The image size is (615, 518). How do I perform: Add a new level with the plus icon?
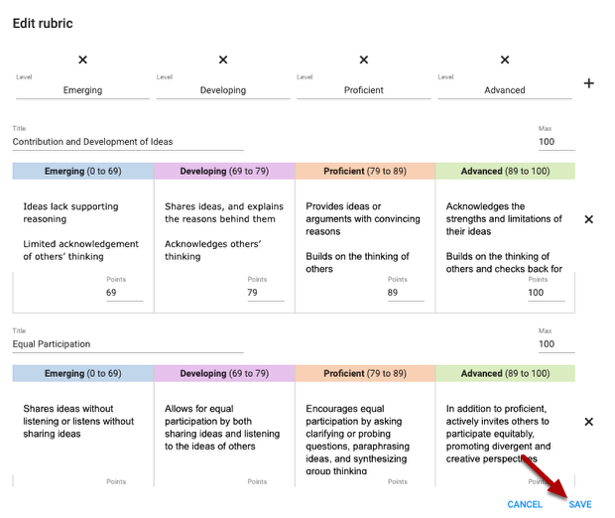click(x=588, y=83)
